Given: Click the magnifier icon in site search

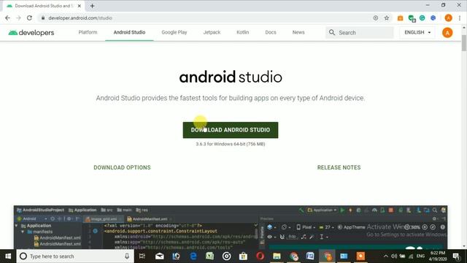Looking at the screenshot, I should tap(332, 32).
